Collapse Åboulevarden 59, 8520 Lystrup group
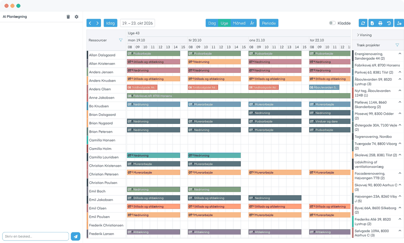The height and width of the screenshot is (243, 404). tap(400, 79)
